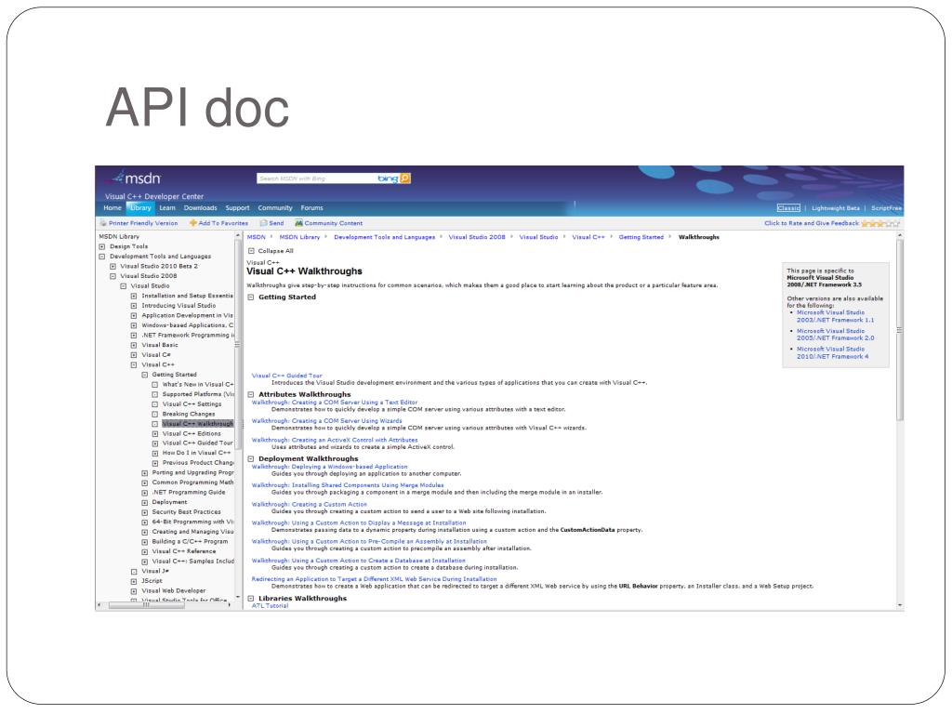Open Creating a Custom Action walkthrough
Image resolution: width=952 pixels, height=714 pixels.
309,505
